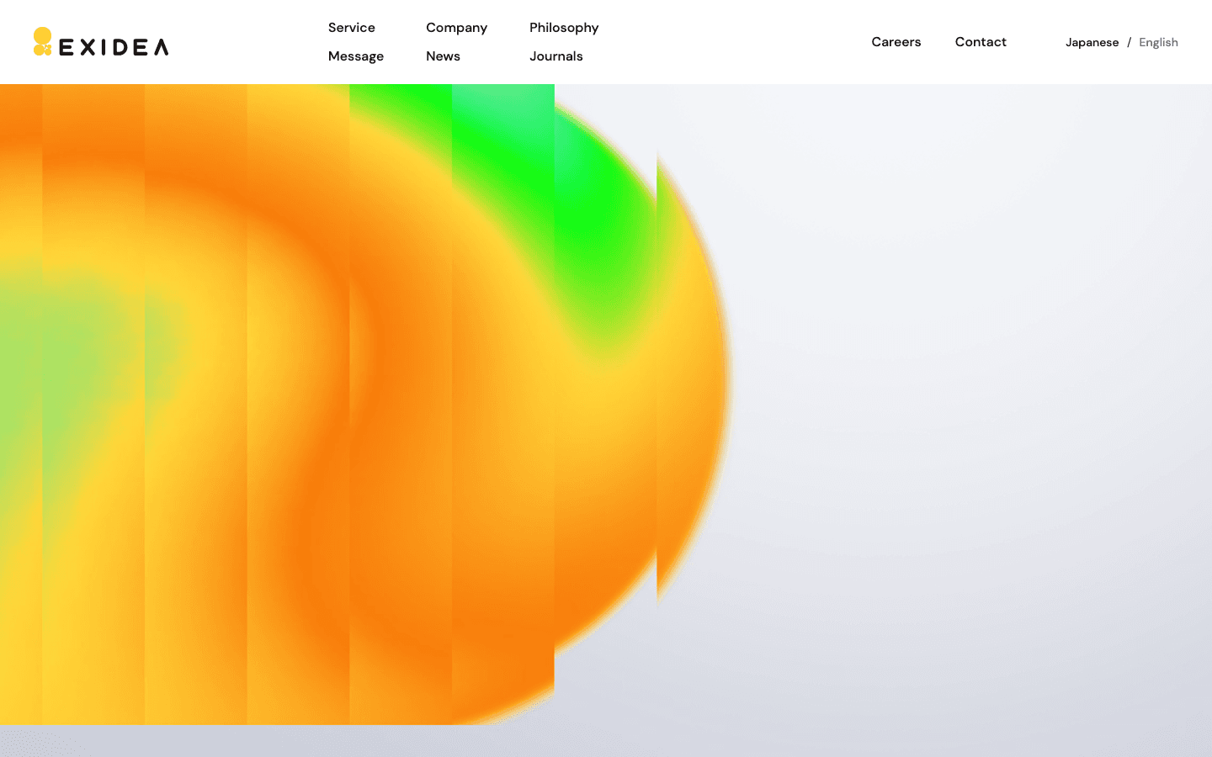Go to the Philosophy page
Image resolution: width=1212 pixels, height=757 pixels.
point(564,28)
